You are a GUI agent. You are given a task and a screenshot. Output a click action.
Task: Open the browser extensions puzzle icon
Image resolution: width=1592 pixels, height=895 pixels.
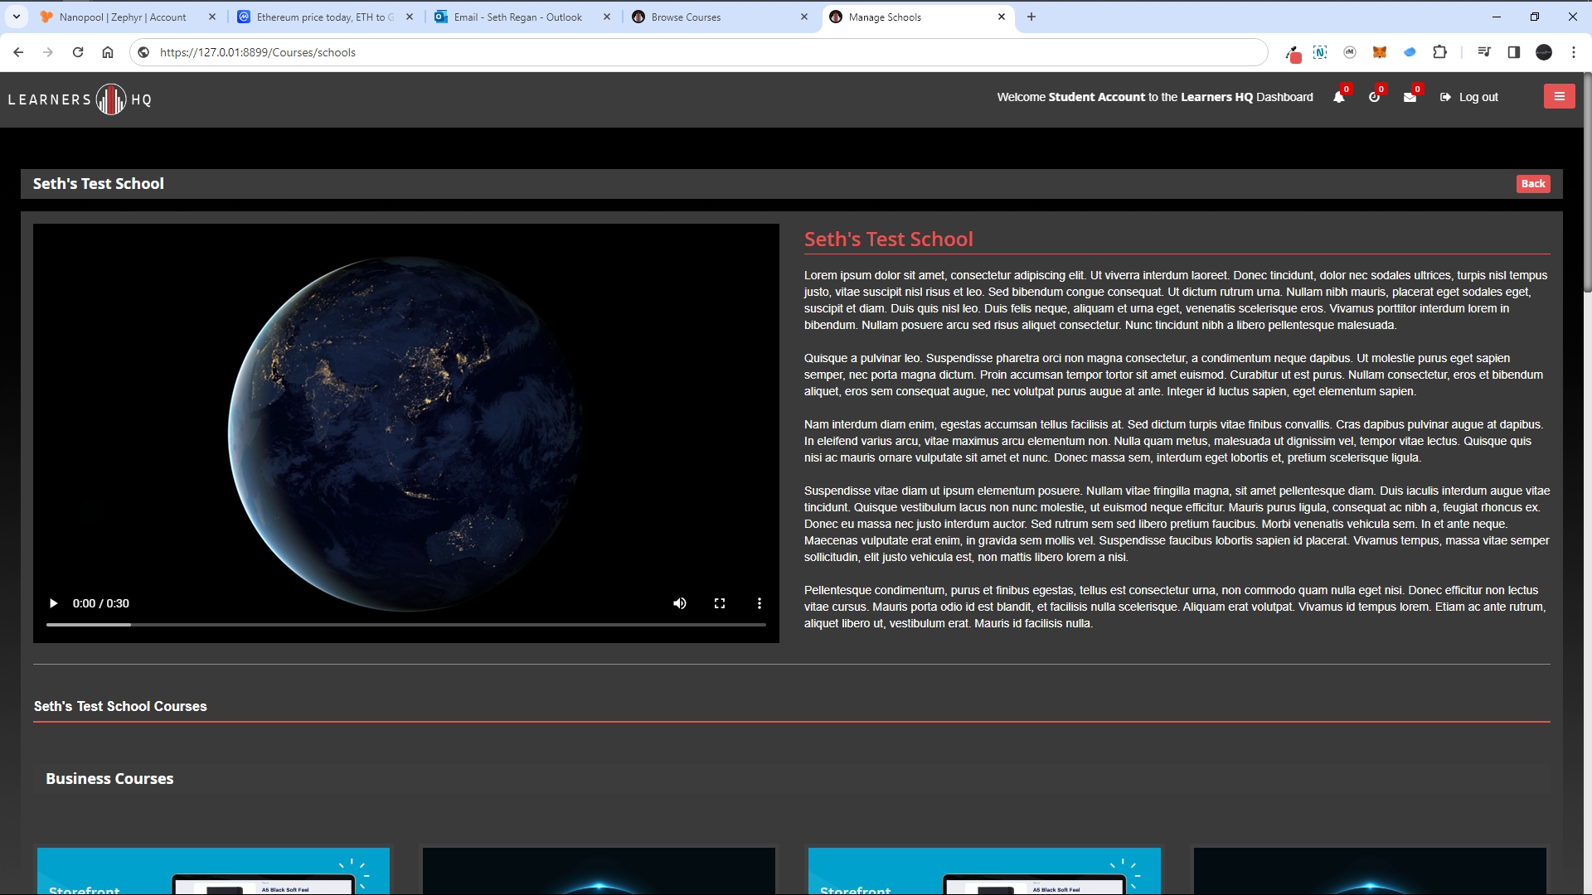(1439, 52)
